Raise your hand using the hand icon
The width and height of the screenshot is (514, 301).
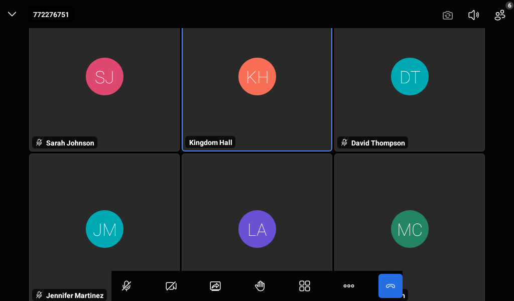(260, 286)
